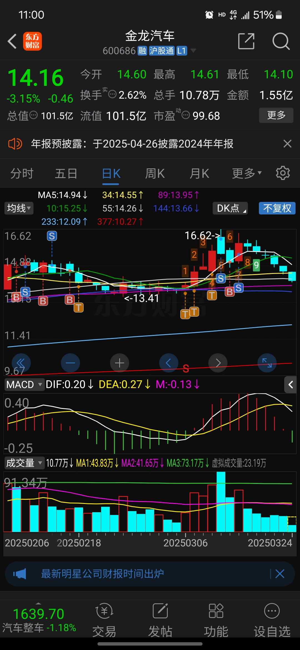
Task: Tap 设自选 add to watchlist
Action: [x=272, y=620]
